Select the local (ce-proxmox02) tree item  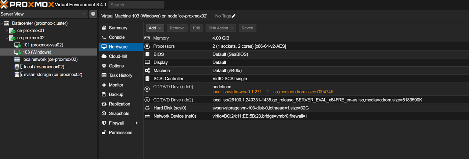tap(44, 67)
